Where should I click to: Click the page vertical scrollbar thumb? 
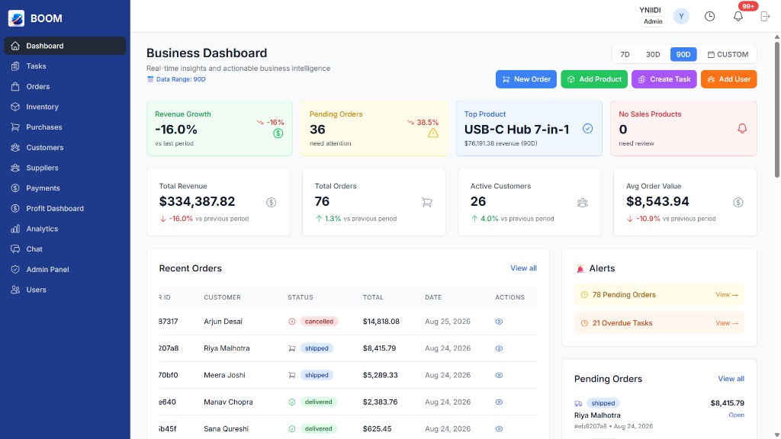coord(776,110)
